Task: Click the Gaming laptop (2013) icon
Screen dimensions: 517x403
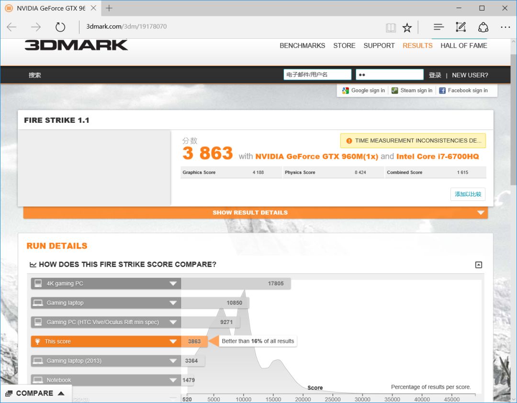Action: point(38,361)
